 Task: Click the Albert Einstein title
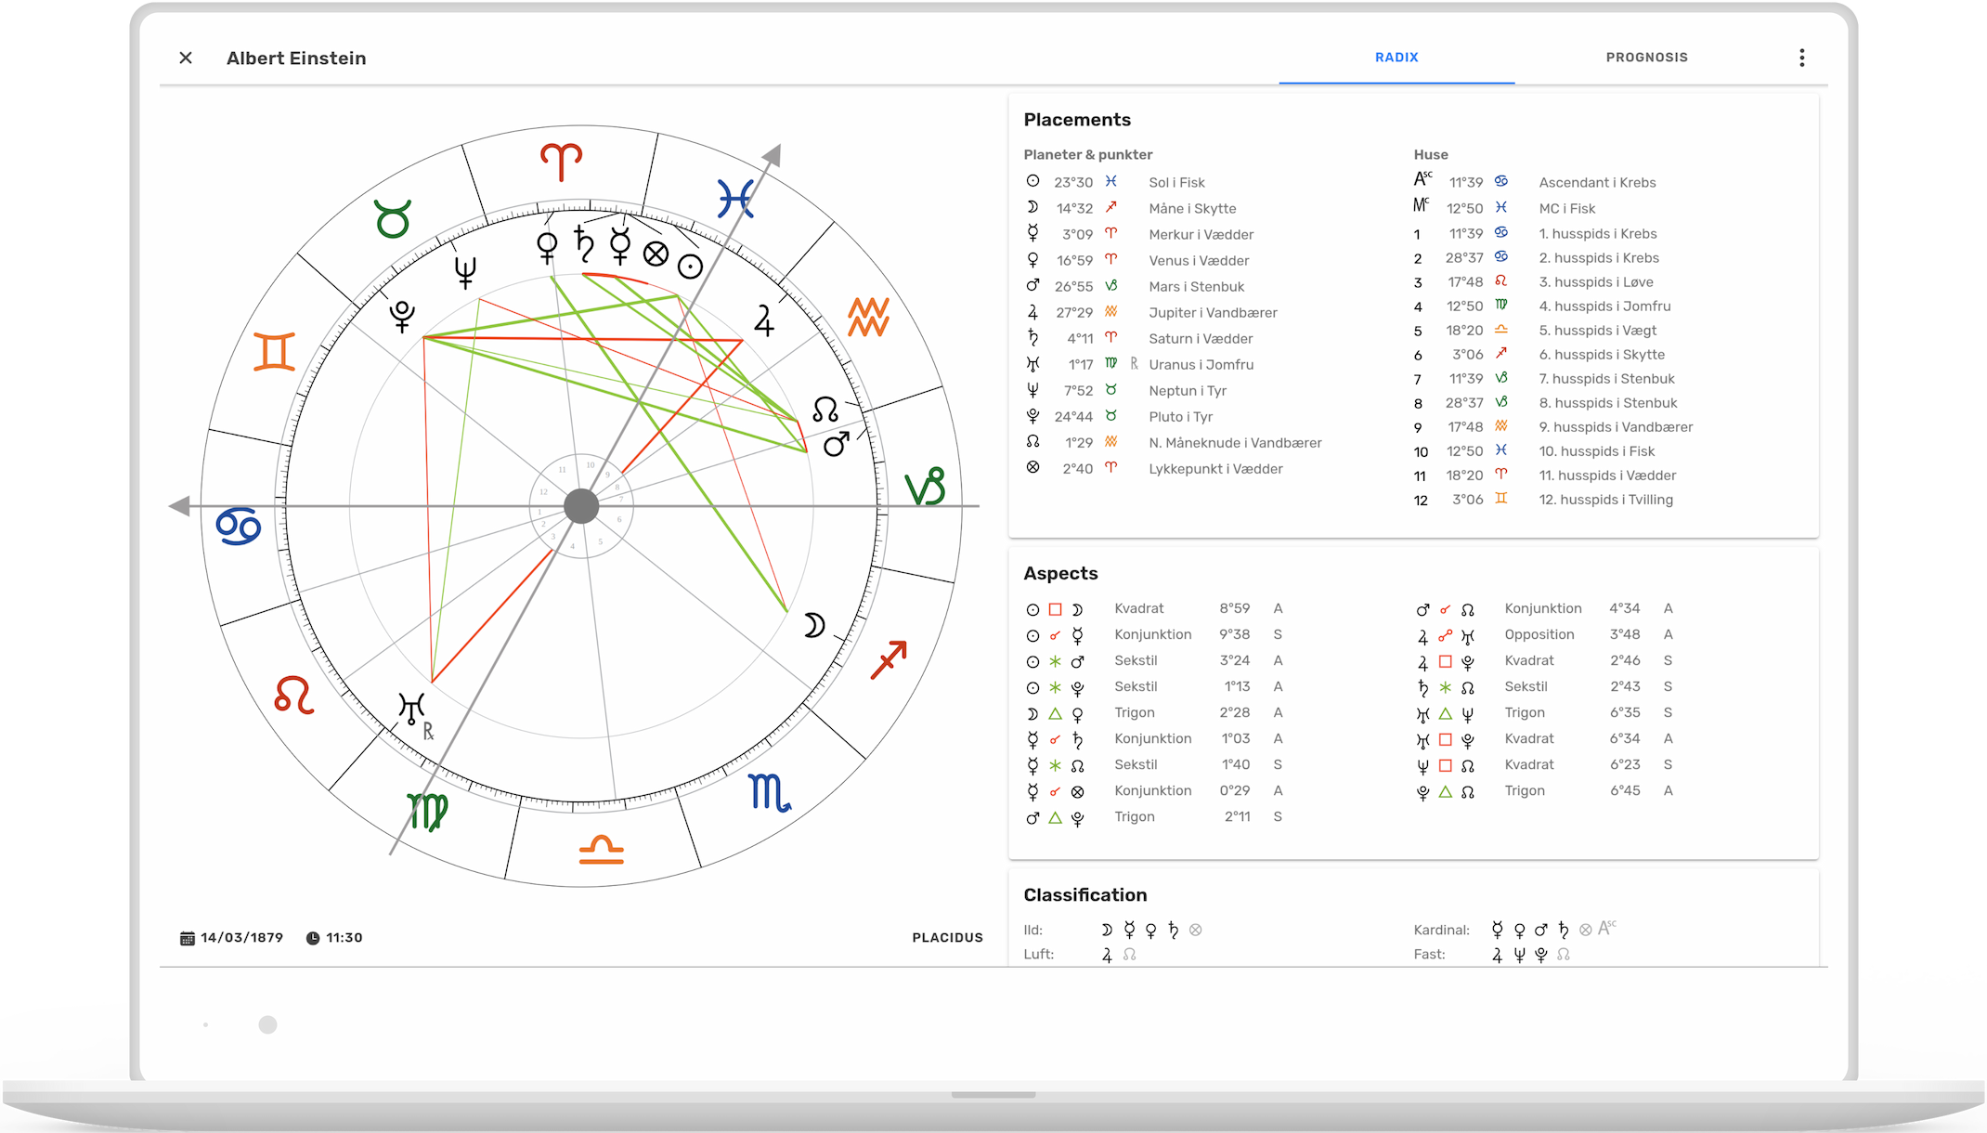[296, 59]
